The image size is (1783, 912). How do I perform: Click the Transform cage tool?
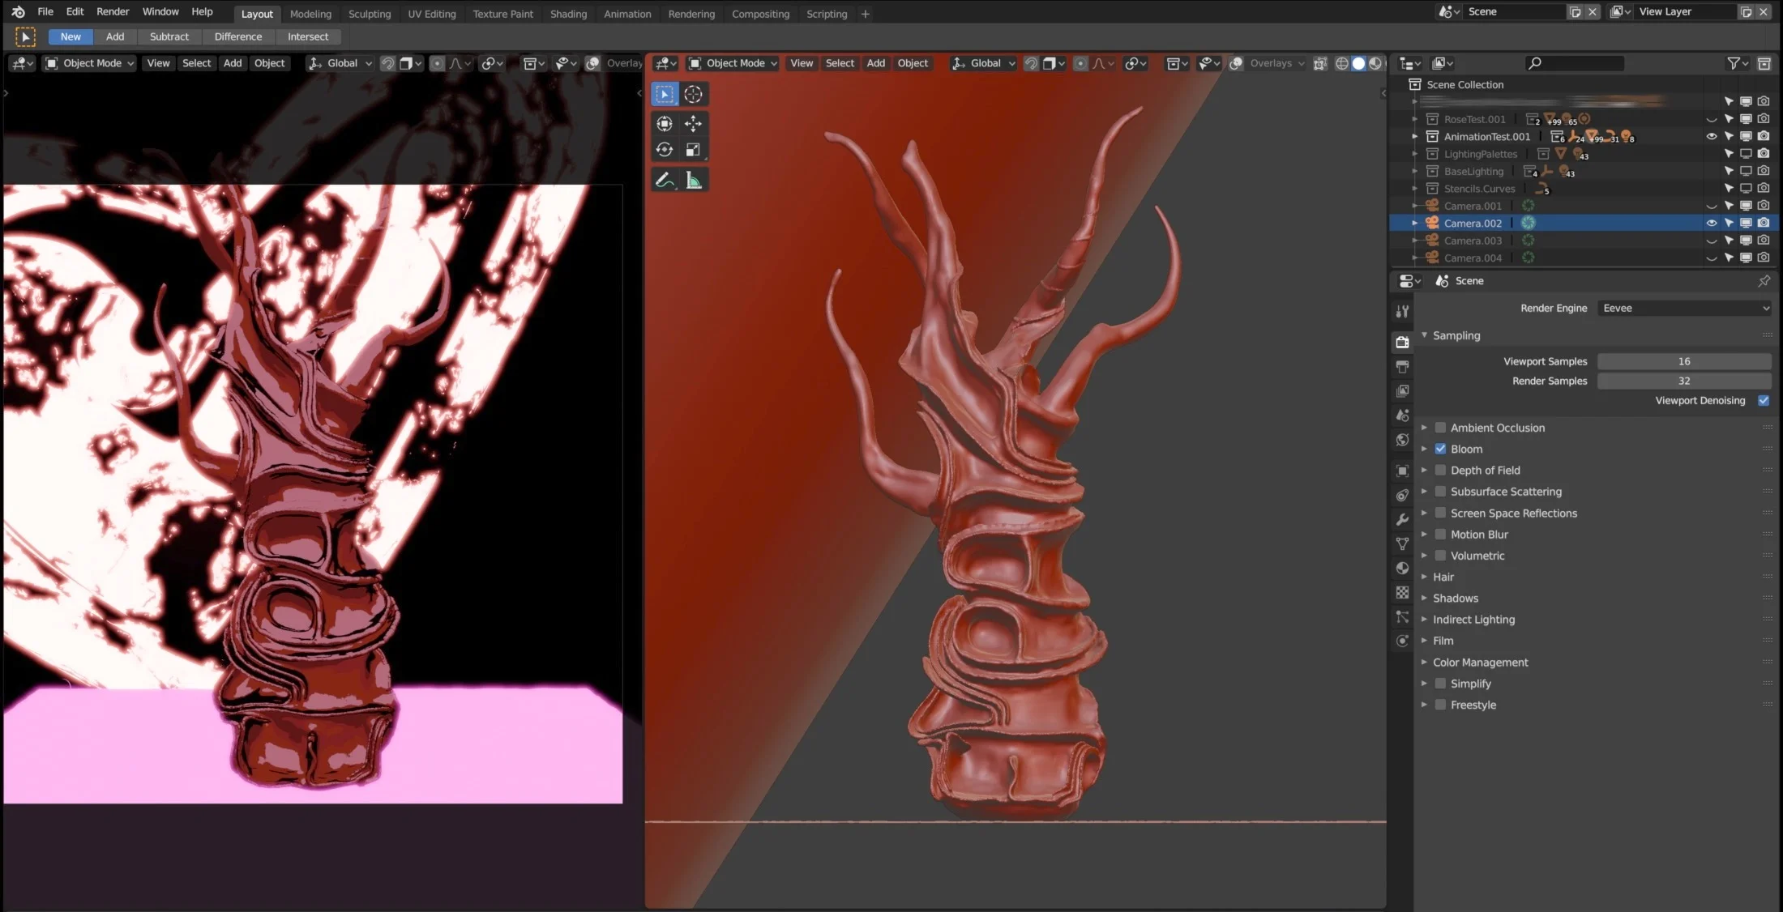pyautogui.click(x=665, y=123)
